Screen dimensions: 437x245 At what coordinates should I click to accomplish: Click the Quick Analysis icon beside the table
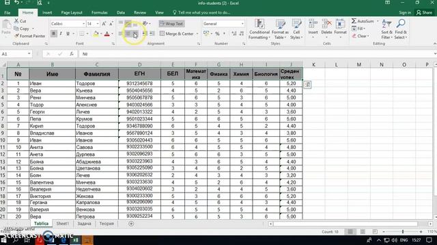point(307,84)
